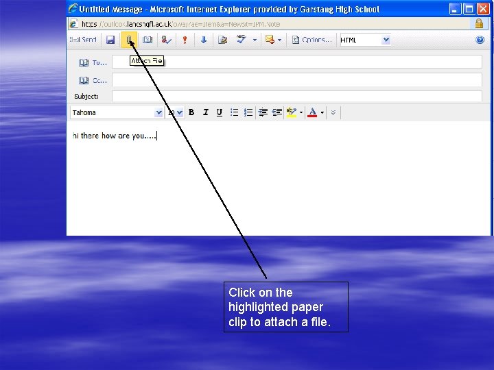Click the To... address book button
The width and height of the screenshot is (494, 370).
point(93,62)
